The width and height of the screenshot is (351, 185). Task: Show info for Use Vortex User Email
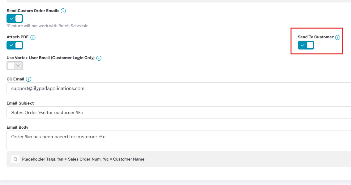point(99,58)
